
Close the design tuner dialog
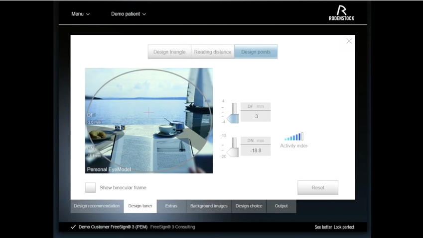(x=349, y=41)
